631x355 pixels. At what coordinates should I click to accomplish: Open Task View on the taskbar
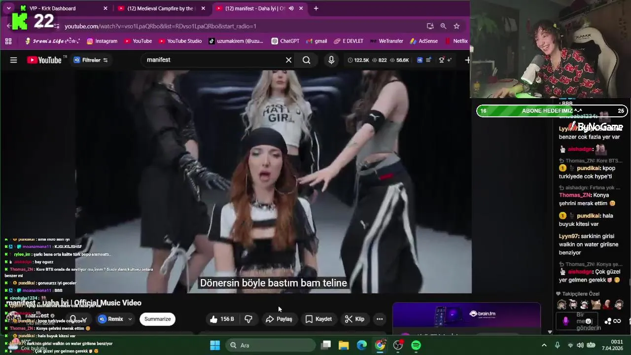[x=326, y=345]
